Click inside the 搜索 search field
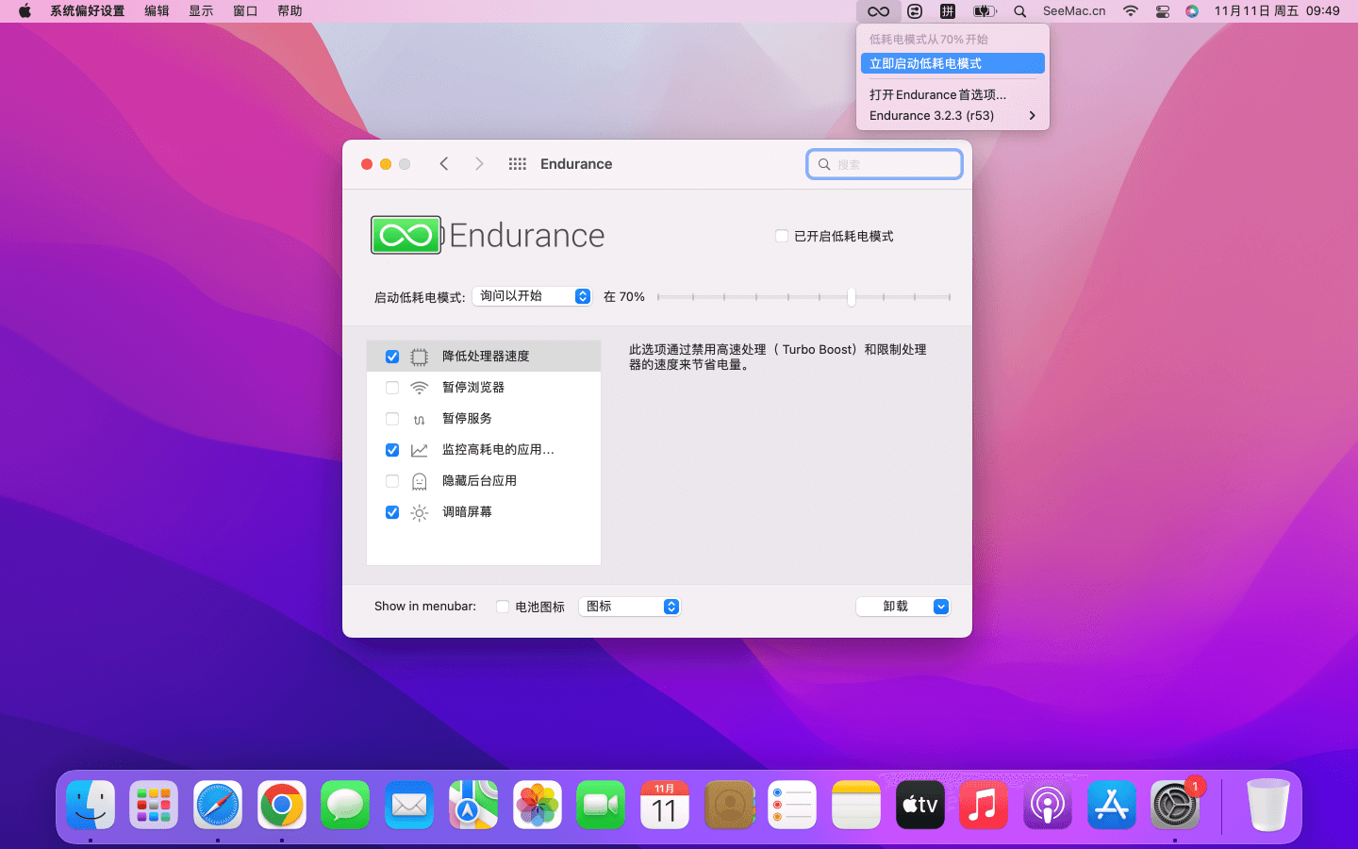The image size is (1358, 849). [885, 164]
